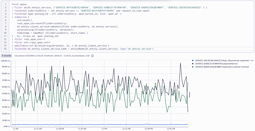Viewport: 255px width, 131px height.
Task: Click the "20.00 ms" y-axis label
Action: point(6,113)
